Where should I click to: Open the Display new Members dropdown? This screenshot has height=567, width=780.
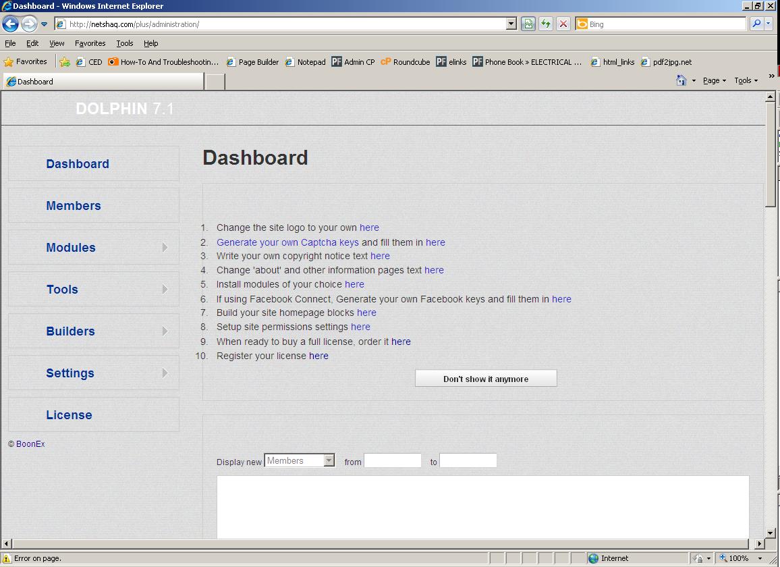point(329,460)
